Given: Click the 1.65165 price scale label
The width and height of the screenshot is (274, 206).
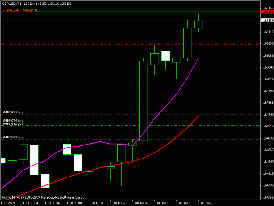Looking at the screenshot, I should [x=268, y=8].
